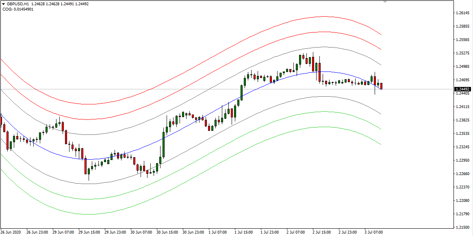The image size is (473, 236).
Task: Click the 1.23245 price axis label
Action: pos(463,147)
